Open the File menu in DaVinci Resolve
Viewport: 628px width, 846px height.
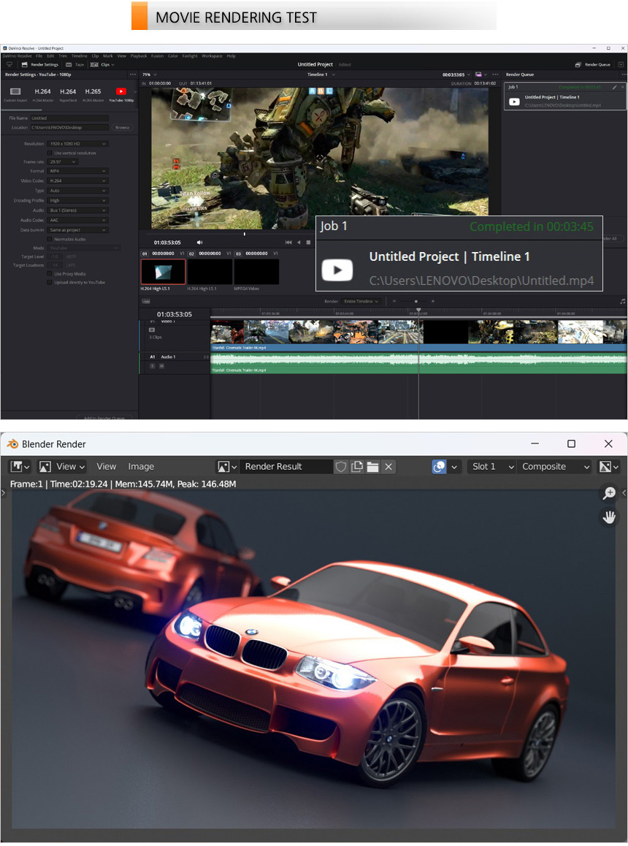[39, 56]
